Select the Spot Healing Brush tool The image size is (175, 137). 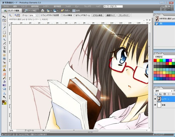(x=4, y=66)
